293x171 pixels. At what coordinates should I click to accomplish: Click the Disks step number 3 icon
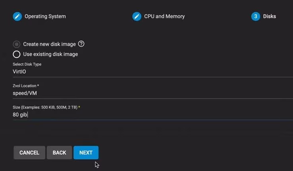point(256,17)
